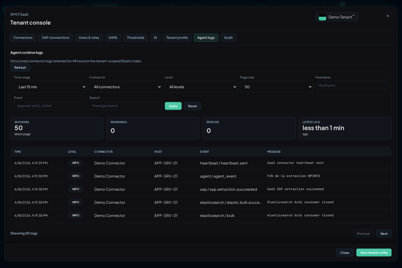Go to the Users & roles tab

89,38
